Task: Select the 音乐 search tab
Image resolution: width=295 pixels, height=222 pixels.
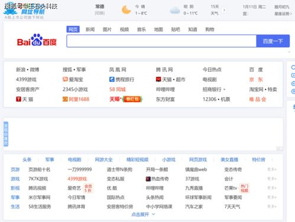Action: (141, 29)
